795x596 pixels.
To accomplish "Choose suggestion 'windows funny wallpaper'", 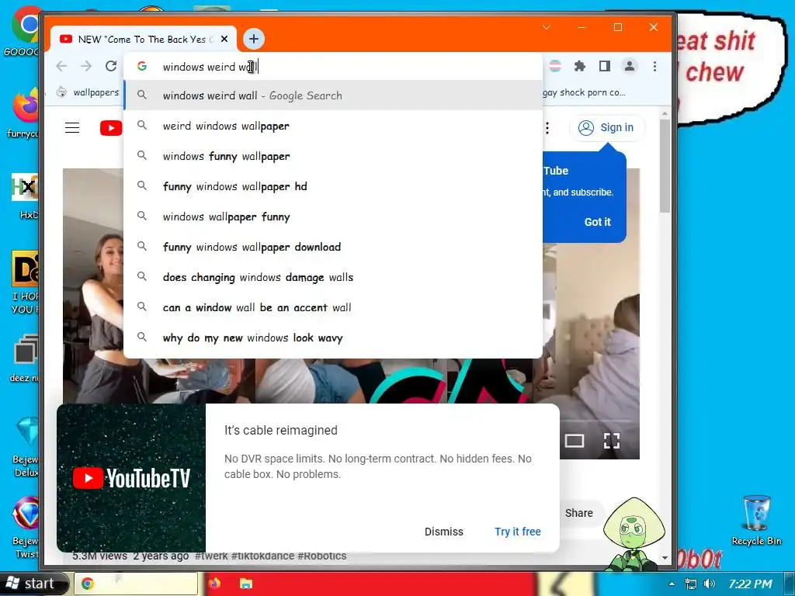I will click(x=332, y=156).
